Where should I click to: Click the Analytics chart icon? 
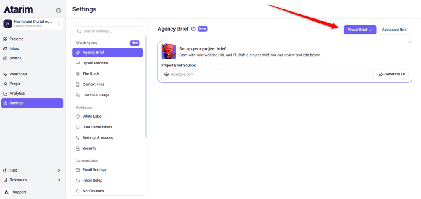[5, 94]
